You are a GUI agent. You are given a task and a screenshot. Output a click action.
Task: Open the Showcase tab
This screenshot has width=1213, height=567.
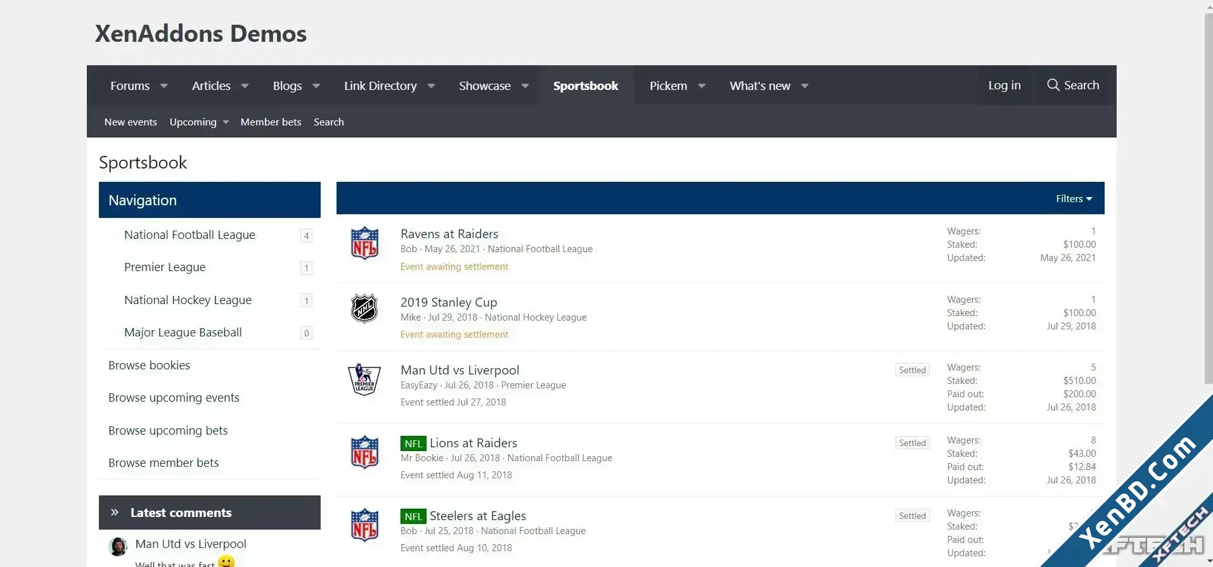pyautogui.click(x=485, y=86)
